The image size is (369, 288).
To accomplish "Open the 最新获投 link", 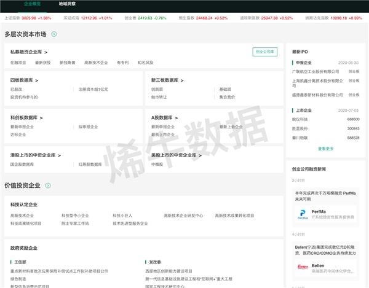I will [x=43, y=63].
